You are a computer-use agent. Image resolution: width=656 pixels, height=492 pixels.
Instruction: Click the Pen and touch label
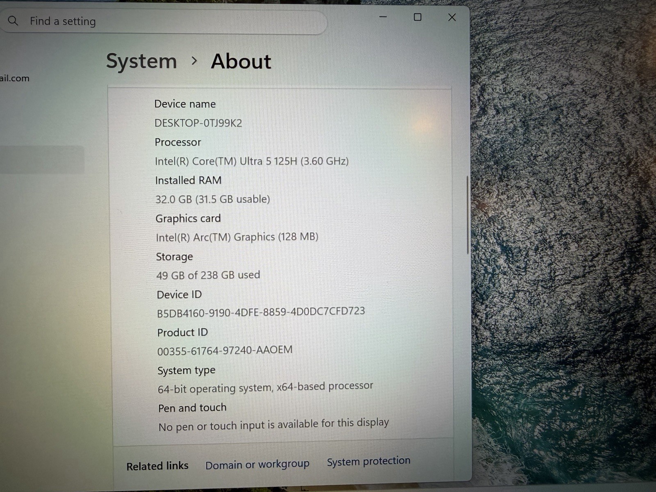pyautogui.click(x=192, y=408)
